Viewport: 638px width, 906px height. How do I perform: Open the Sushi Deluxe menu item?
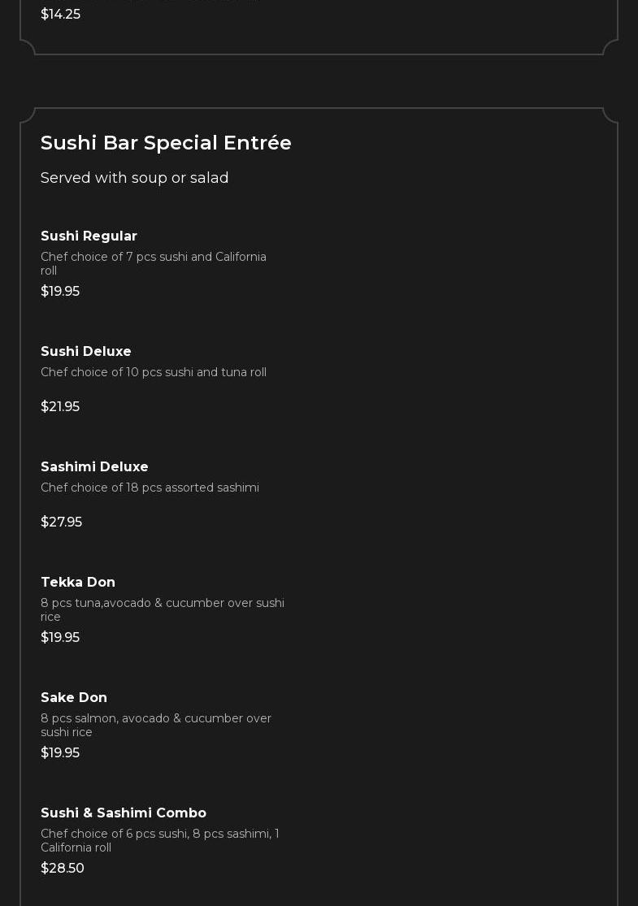tap(86, 352)
